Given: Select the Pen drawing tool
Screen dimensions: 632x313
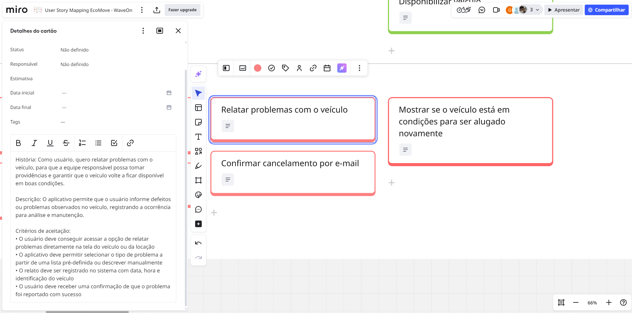Looking at the screenshot, I should (198, 166).
